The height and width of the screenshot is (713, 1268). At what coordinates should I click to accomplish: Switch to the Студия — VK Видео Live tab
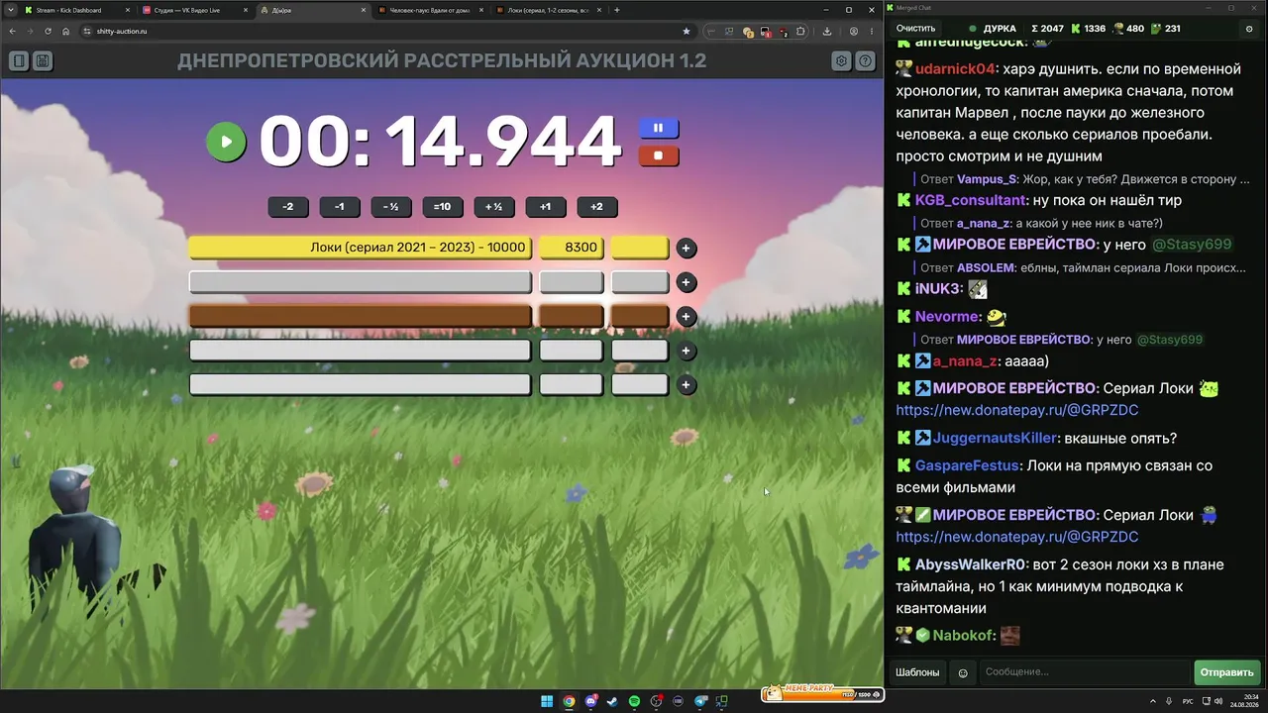tap(194, 10)
